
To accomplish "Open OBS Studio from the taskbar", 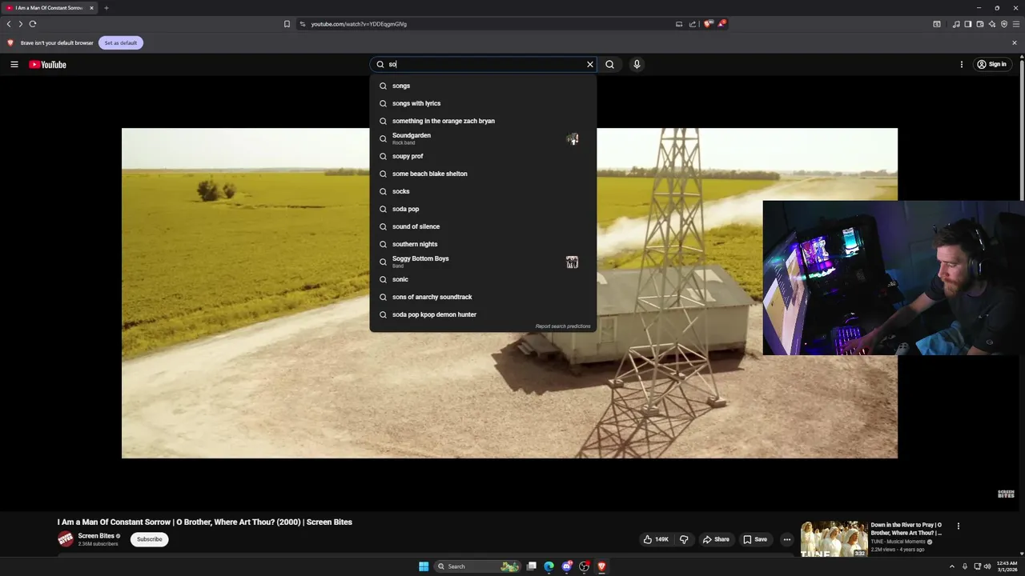I will coord(585,566).
